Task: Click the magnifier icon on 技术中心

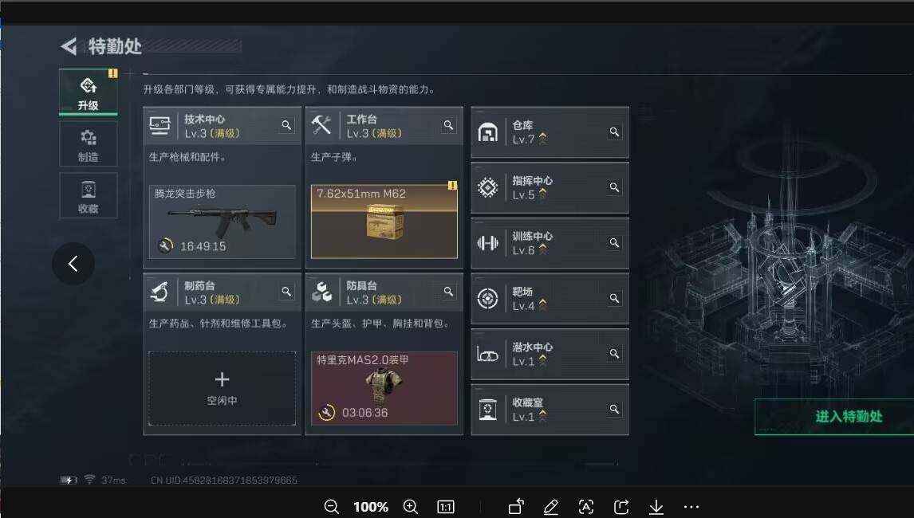Action: pyautogui.click(x=286, y=125)
